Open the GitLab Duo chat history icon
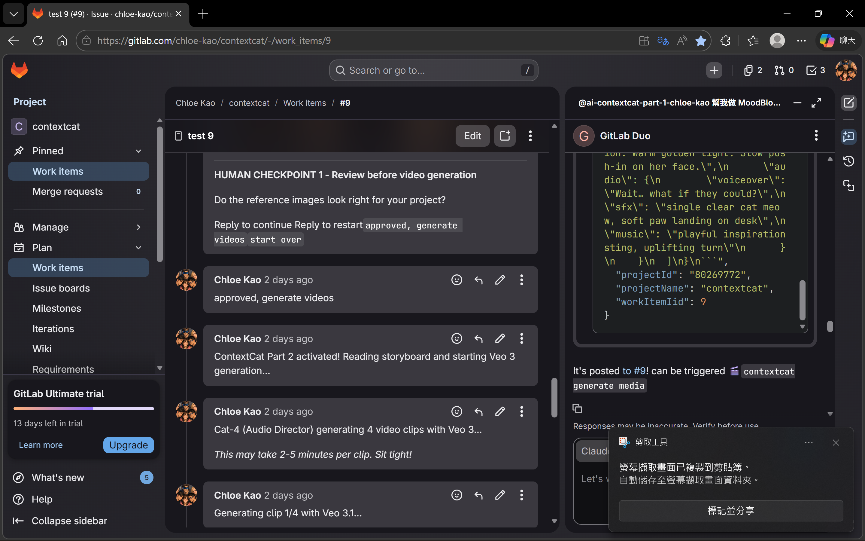 click(848, 161)
